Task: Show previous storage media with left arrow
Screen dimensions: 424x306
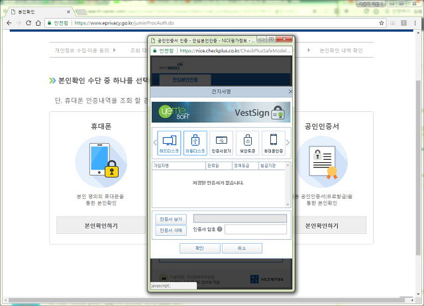Action: [x=155, y=142]
